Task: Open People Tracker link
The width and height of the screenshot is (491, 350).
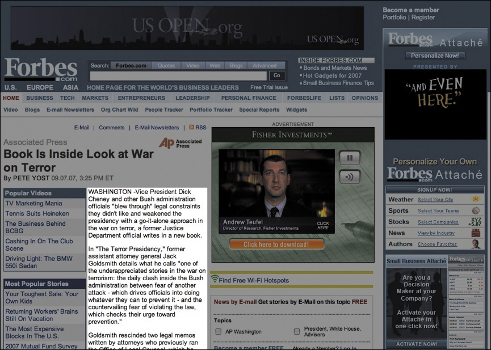Action: [x=164, y=109]
